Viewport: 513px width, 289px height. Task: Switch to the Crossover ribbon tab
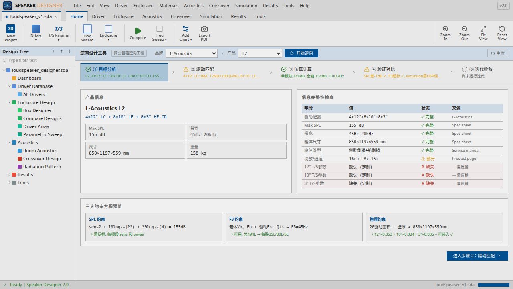pyautogui.click(x=181, y=16)
